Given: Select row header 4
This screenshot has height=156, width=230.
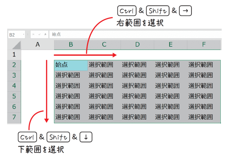Looking at the screenshot, I should tap(14, 86).
